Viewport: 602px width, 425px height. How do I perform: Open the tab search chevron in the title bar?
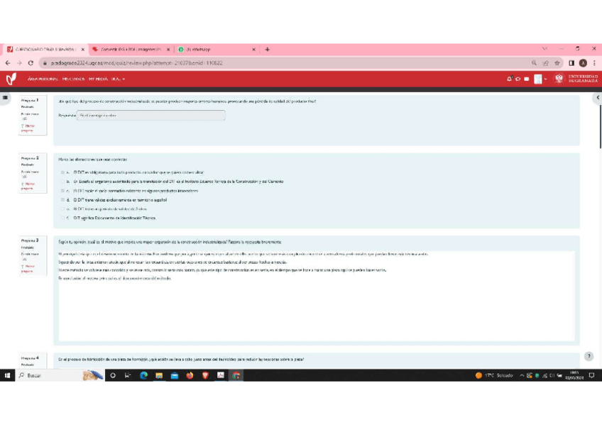tap(544, 49)
